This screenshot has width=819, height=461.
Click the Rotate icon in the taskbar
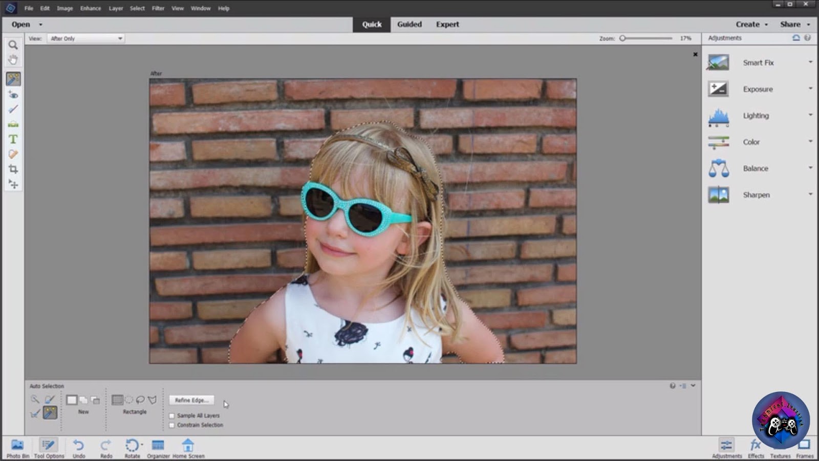tap(132, 446)
